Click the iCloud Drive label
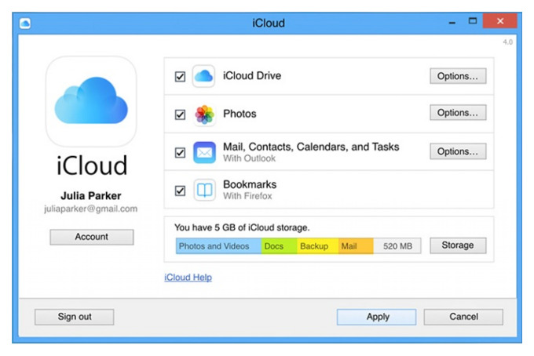Image resolution: width=534 pixels, height=356 pixels. click(252, 75)
